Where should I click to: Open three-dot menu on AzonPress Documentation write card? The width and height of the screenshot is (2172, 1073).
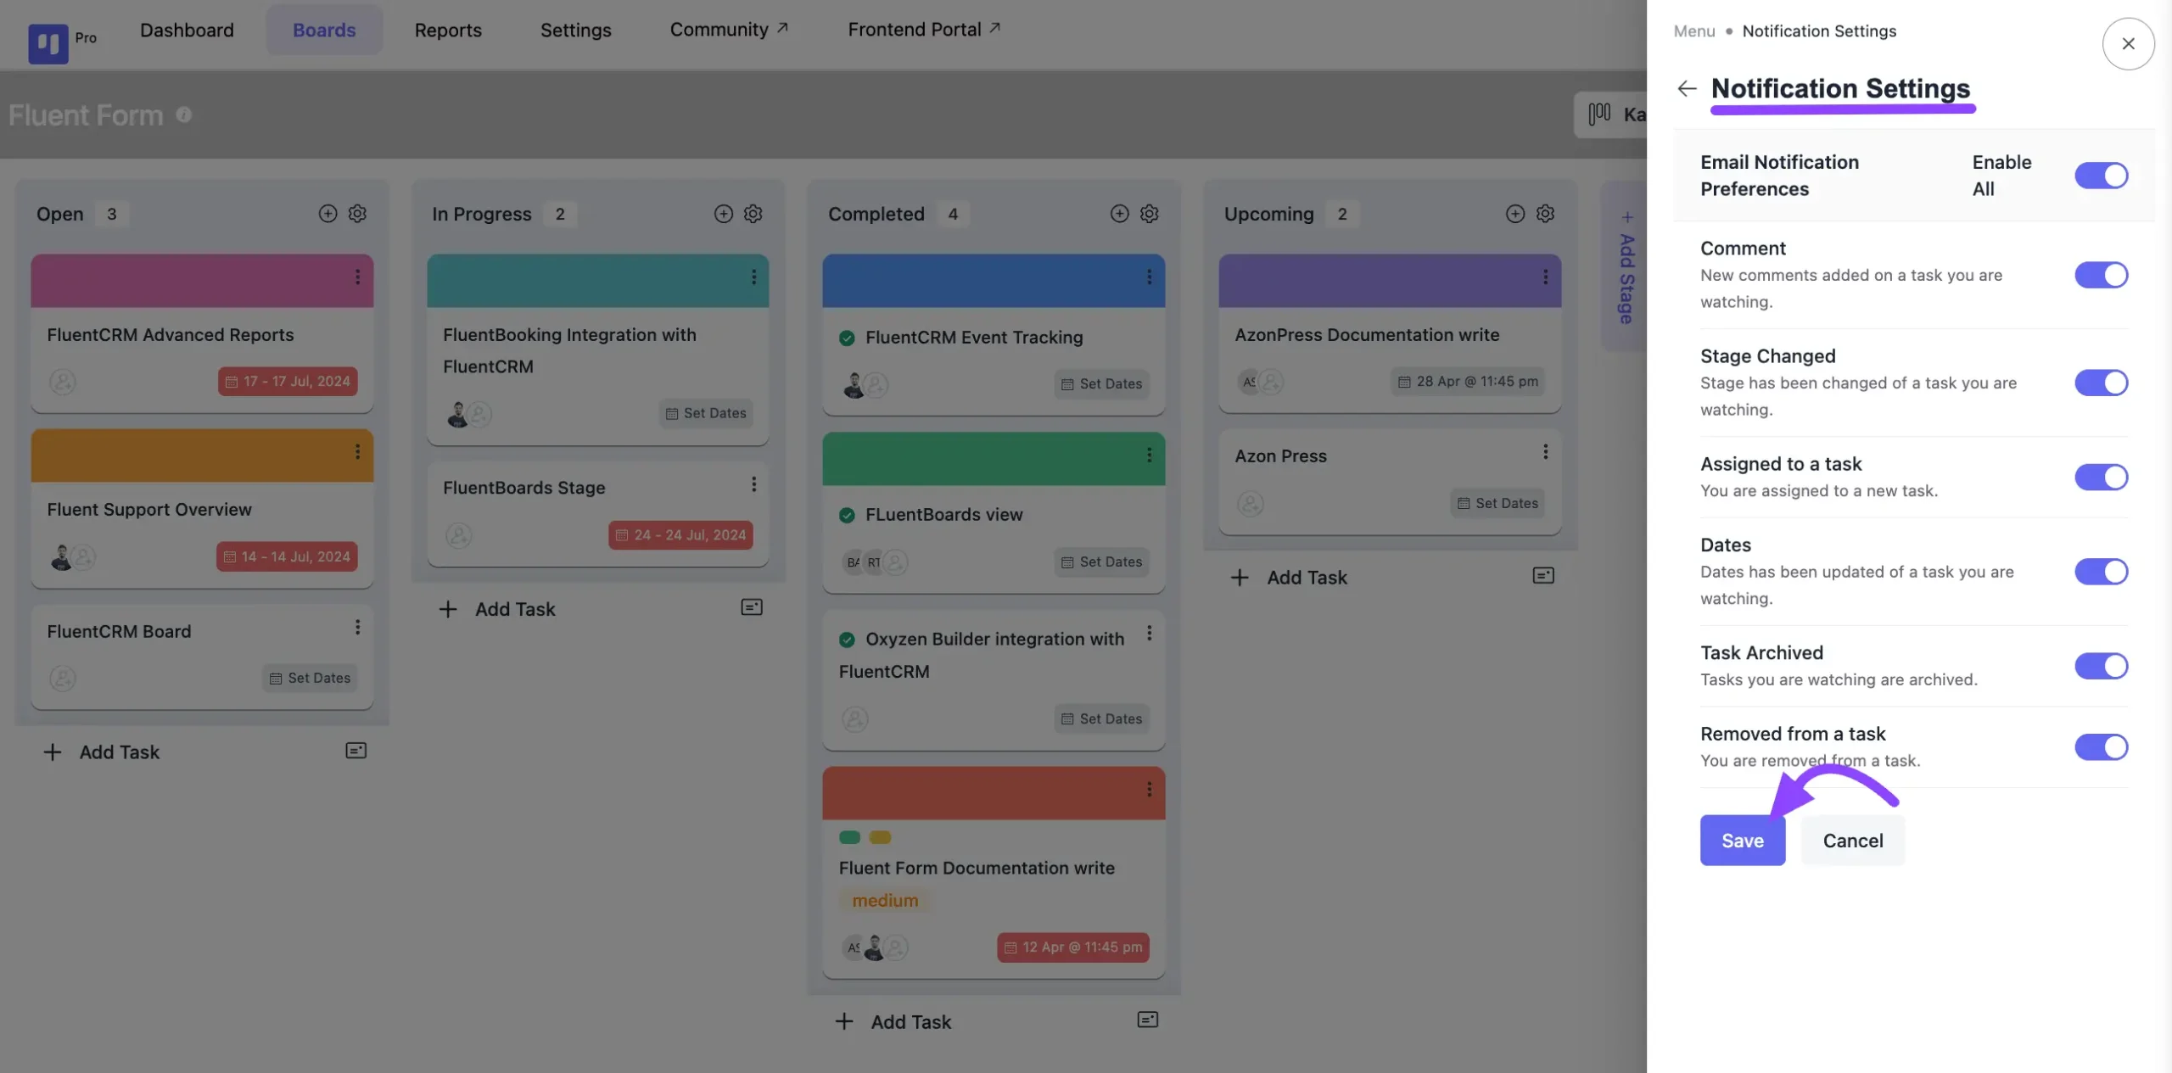pos(1545,277)
